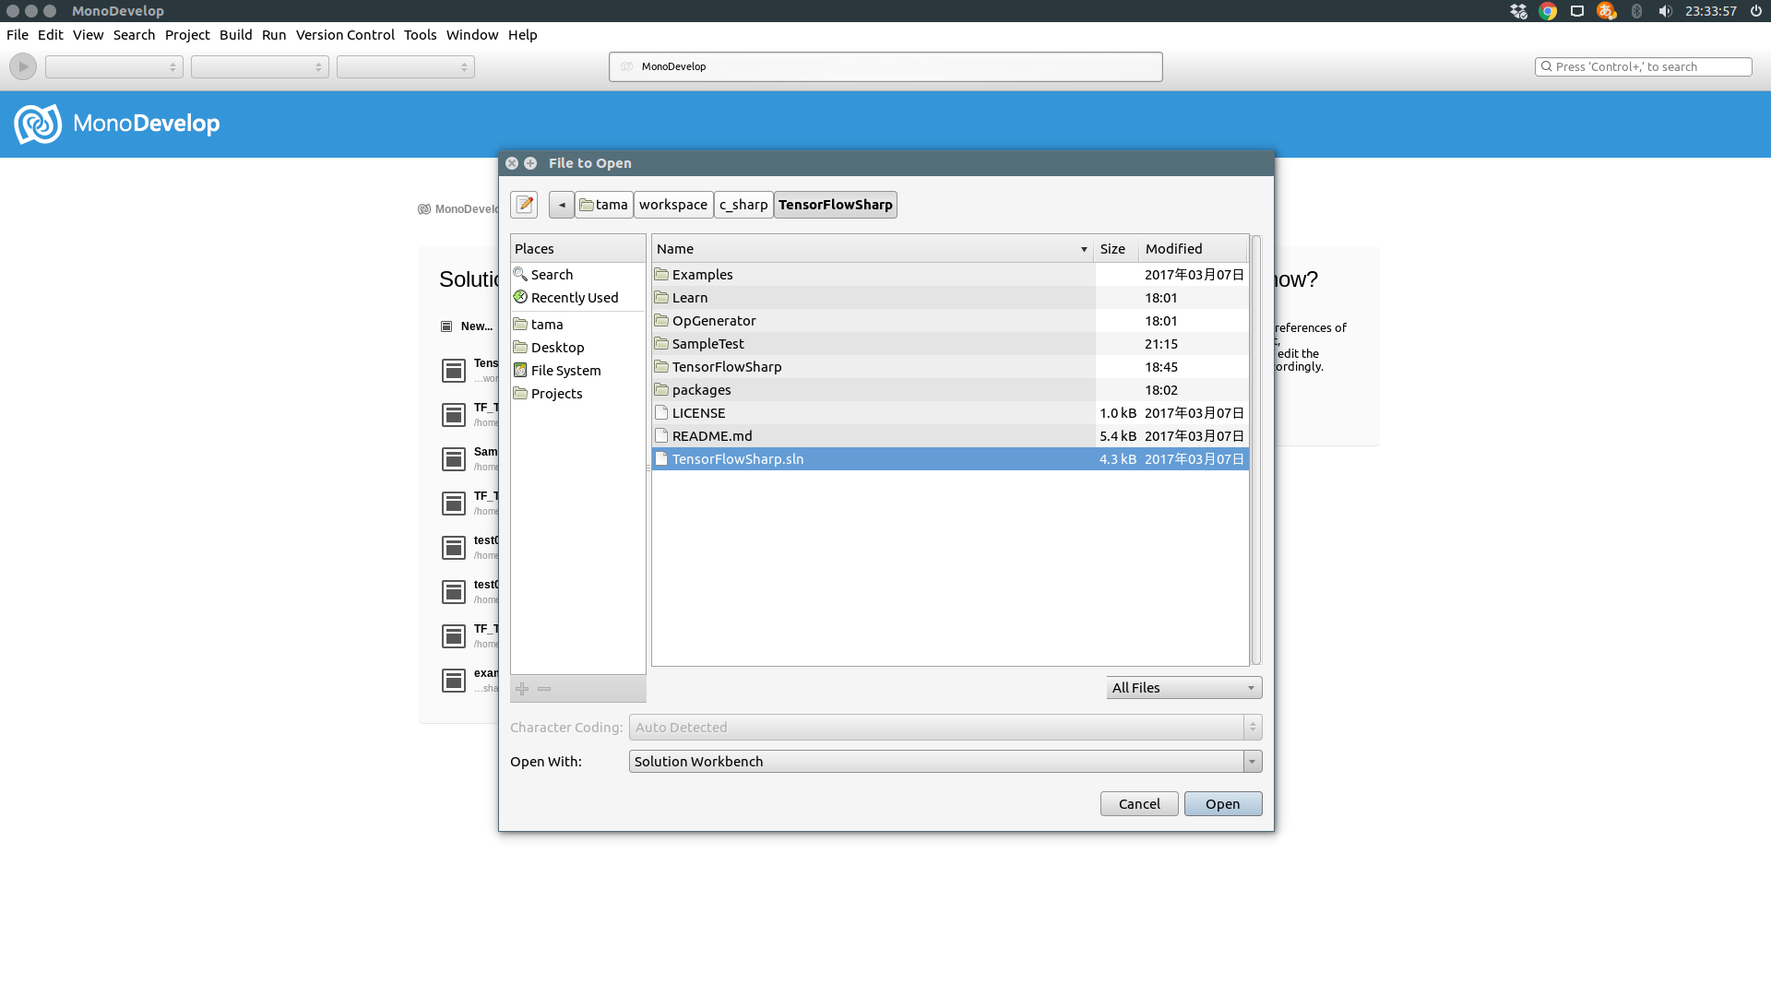Click the file list vertical scrollbar
The width and height of the screenshot is (1771, 996).
1256,450
